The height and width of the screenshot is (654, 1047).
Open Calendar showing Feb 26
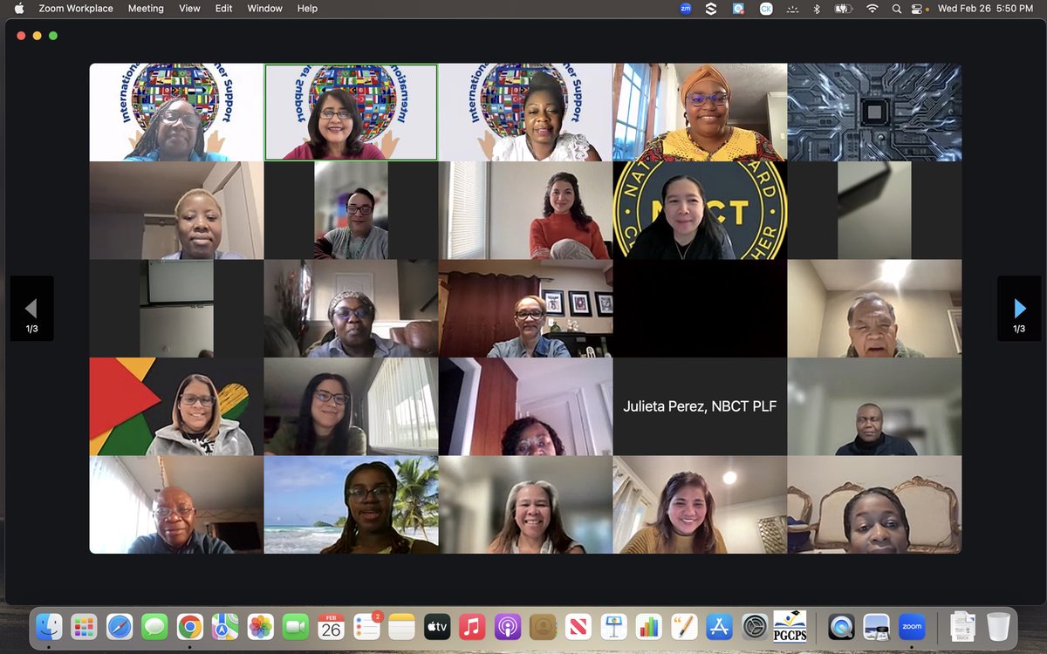[332, 626]
